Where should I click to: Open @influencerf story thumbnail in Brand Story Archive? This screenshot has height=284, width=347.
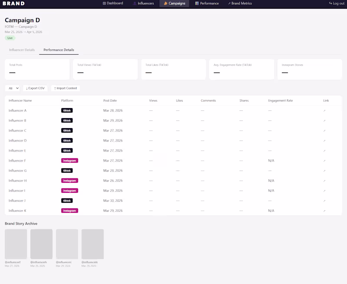(x=16, y=243)
